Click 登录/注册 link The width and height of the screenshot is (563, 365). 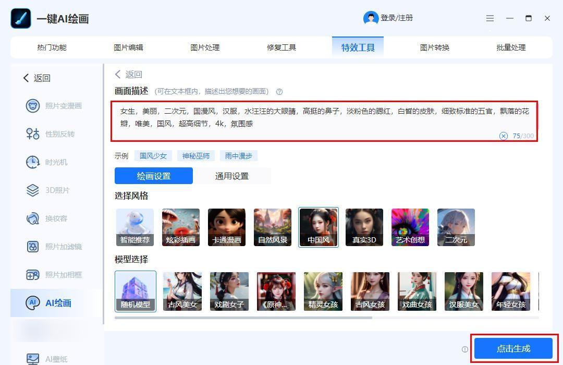pyautogui.click(x=397, y=18)
